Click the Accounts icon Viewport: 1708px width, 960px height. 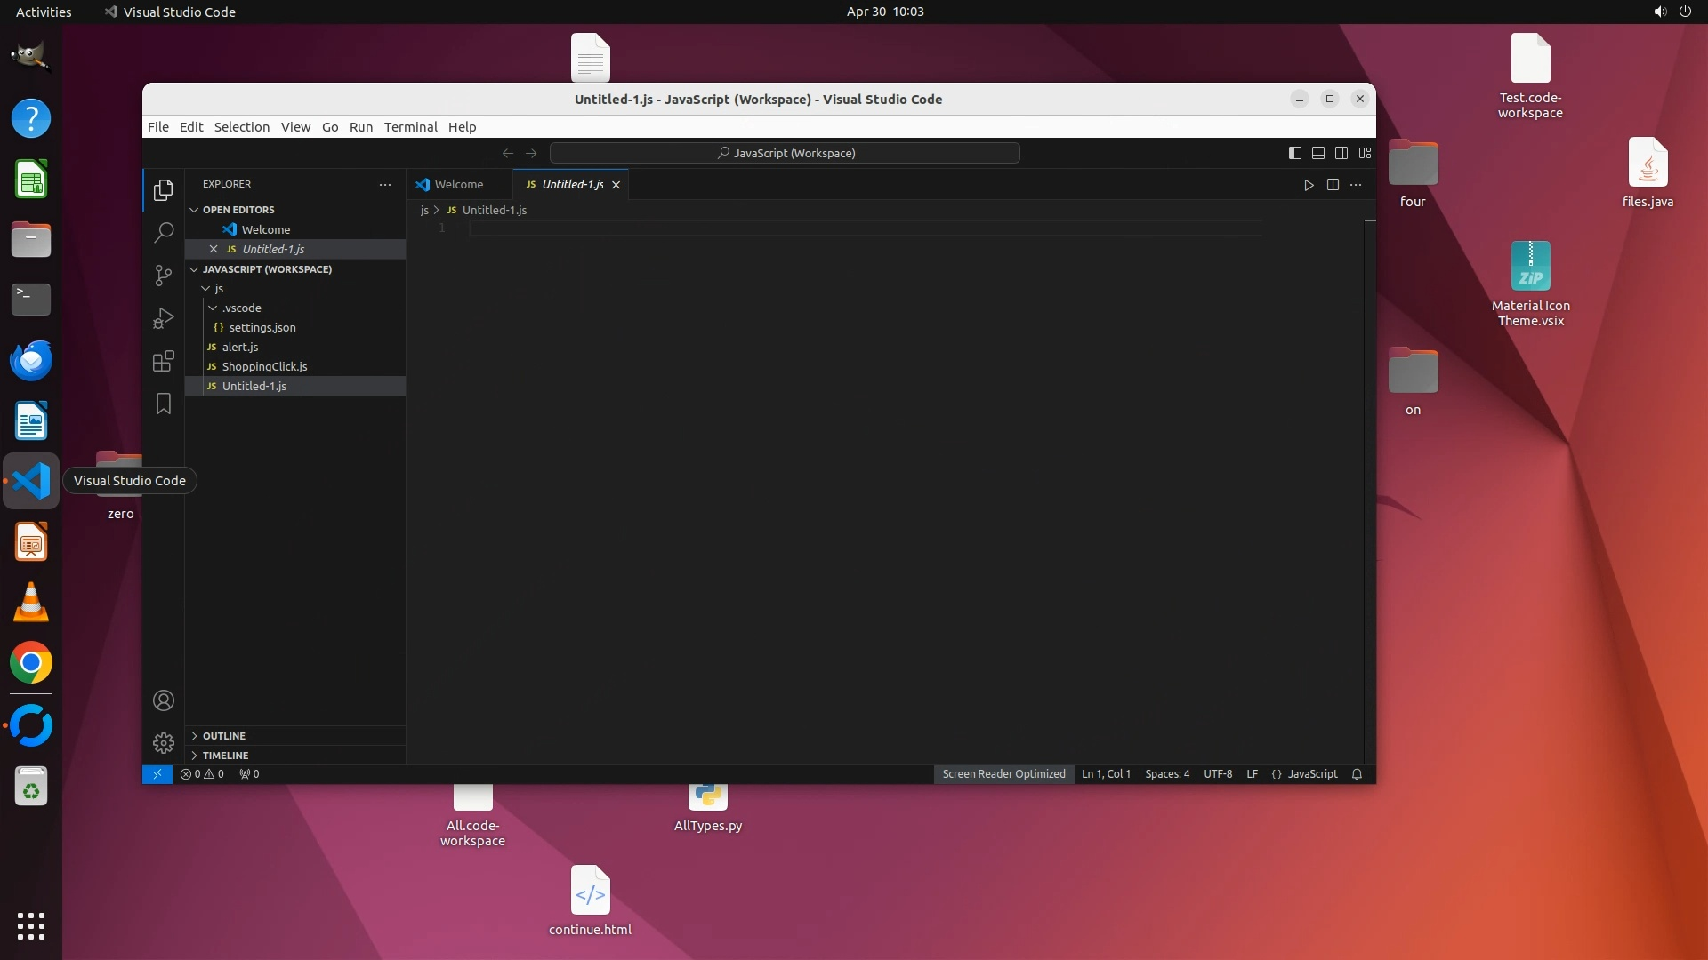(164, 700)
